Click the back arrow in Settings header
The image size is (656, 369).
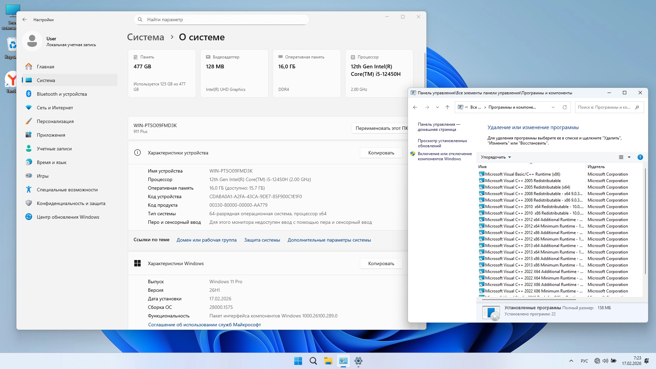click(x=25, y=19)
